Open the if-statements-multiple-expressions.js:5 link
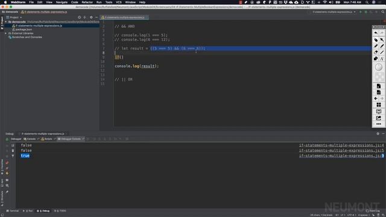Image resolution: width=386 pixels, height=217 pixels. point(341,150)
